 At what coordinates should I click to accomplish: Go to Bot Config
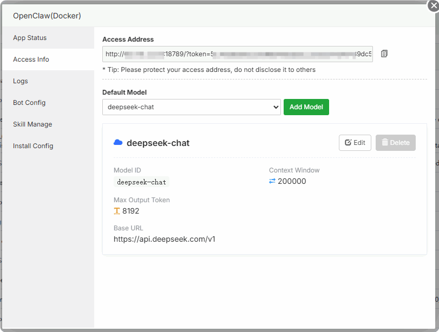pyautogui.click(x=29, y=103)
